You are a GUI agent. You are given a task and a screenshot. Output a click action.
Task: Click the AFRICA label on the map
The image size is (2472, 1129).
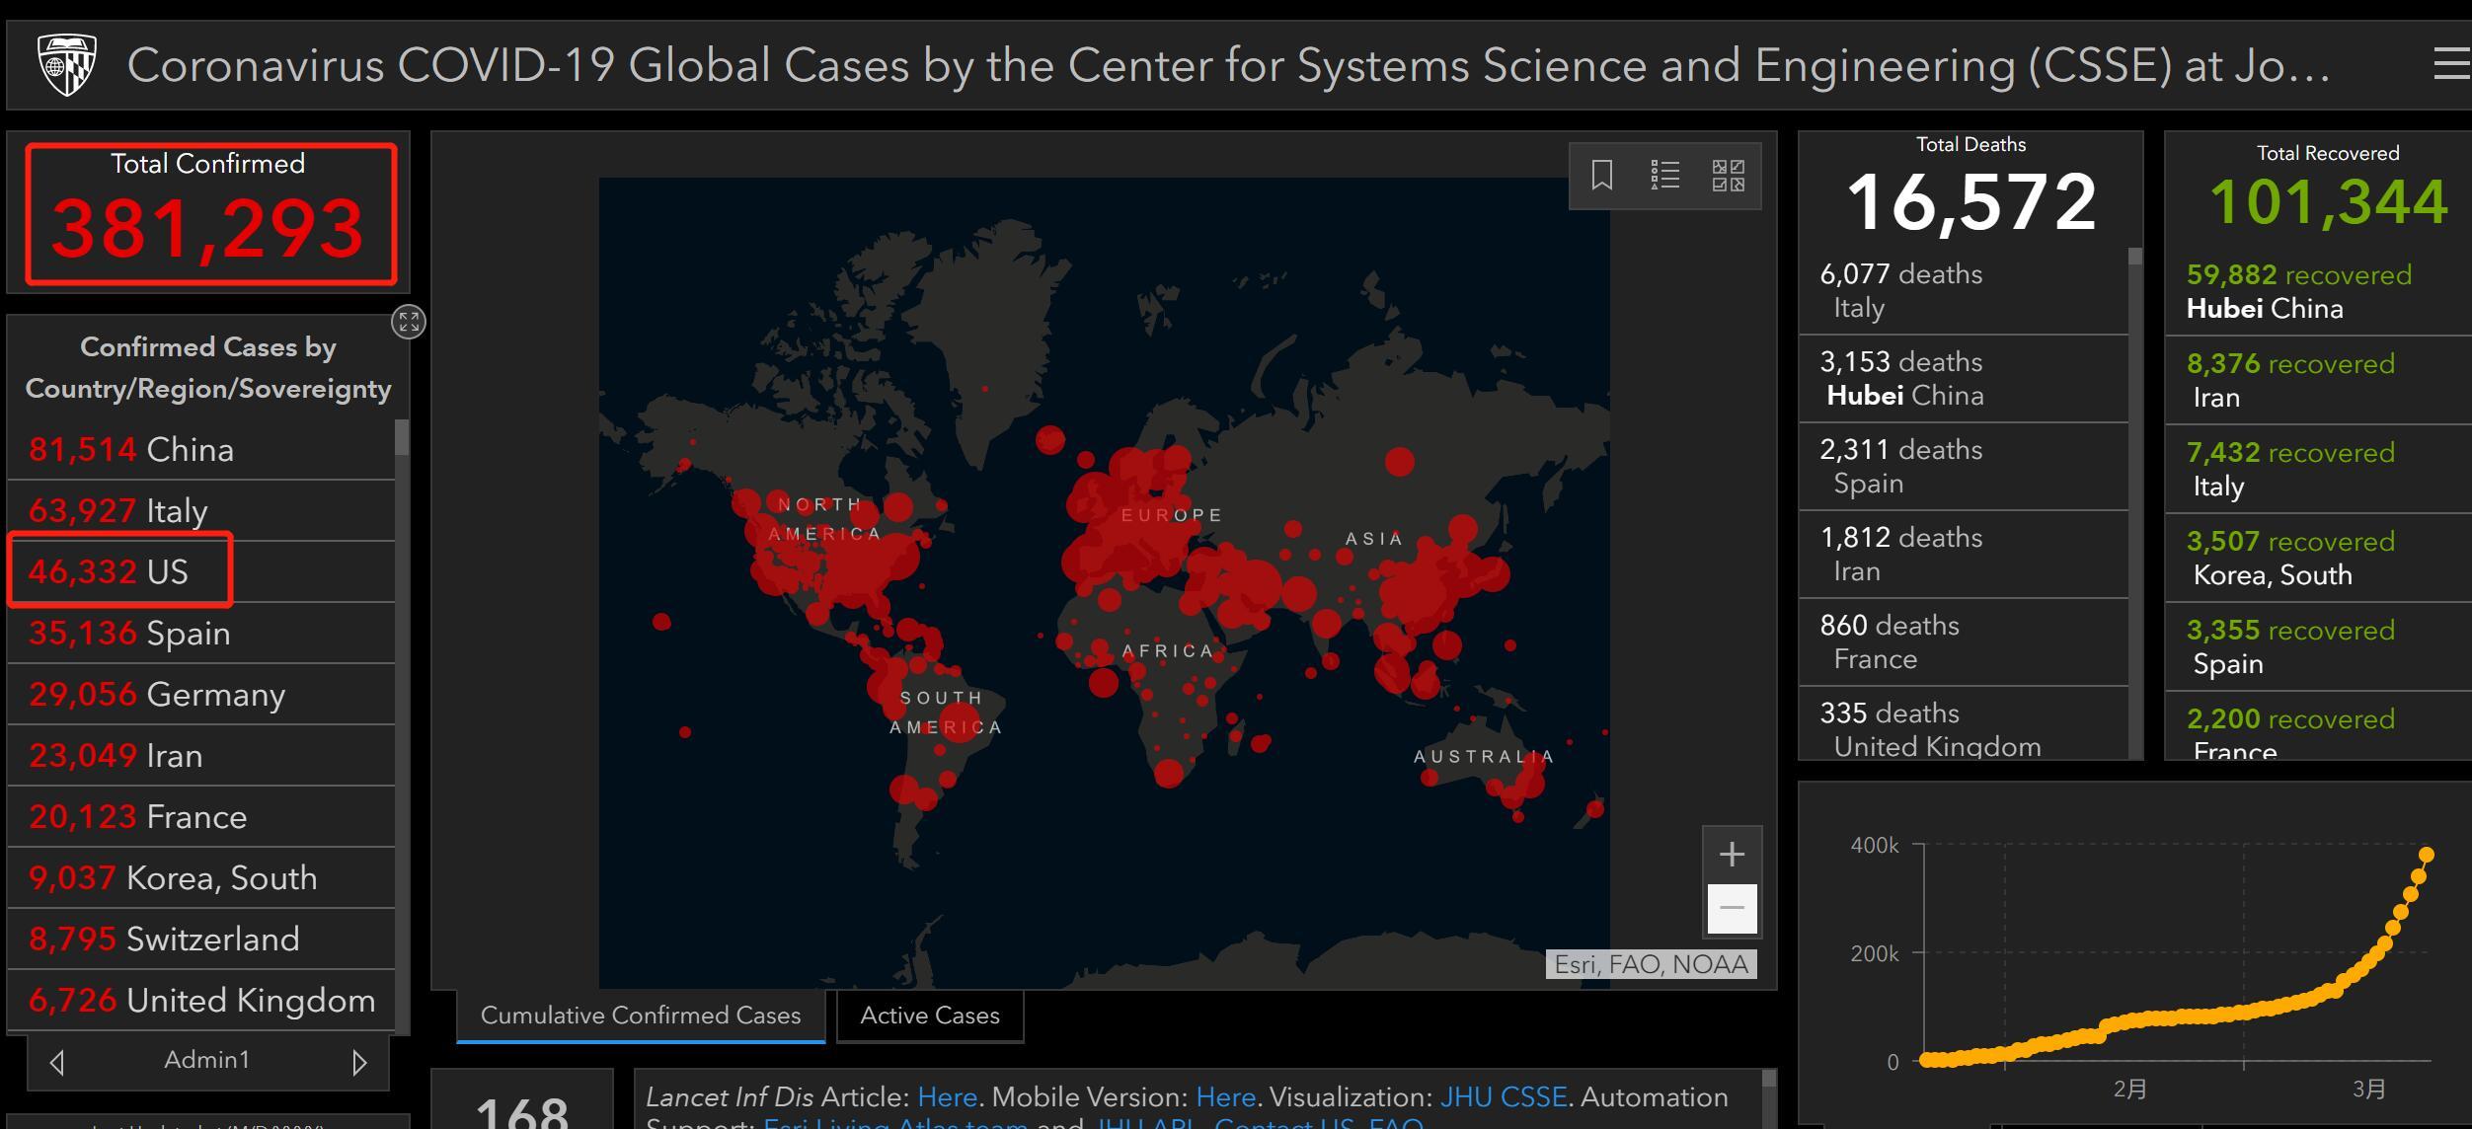click(x=1168, y=651)
